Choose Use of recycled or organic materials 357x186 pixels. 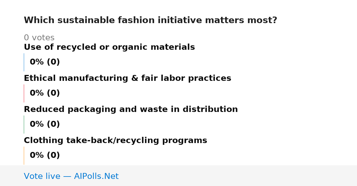pos(109,47)
